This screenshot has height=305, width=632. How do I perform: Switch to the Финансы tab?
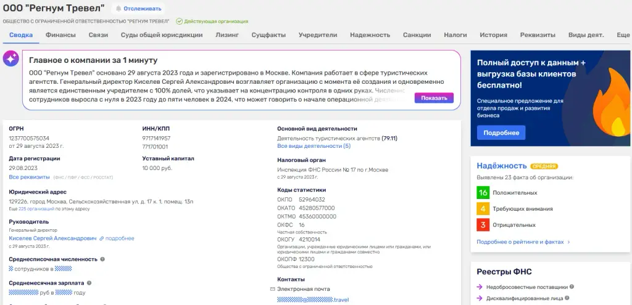tap(60, 35)
